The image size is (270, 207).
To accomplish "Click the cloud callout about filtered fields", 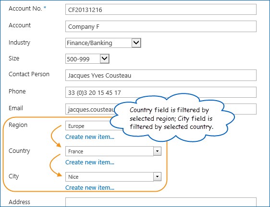I will [172, 118].
